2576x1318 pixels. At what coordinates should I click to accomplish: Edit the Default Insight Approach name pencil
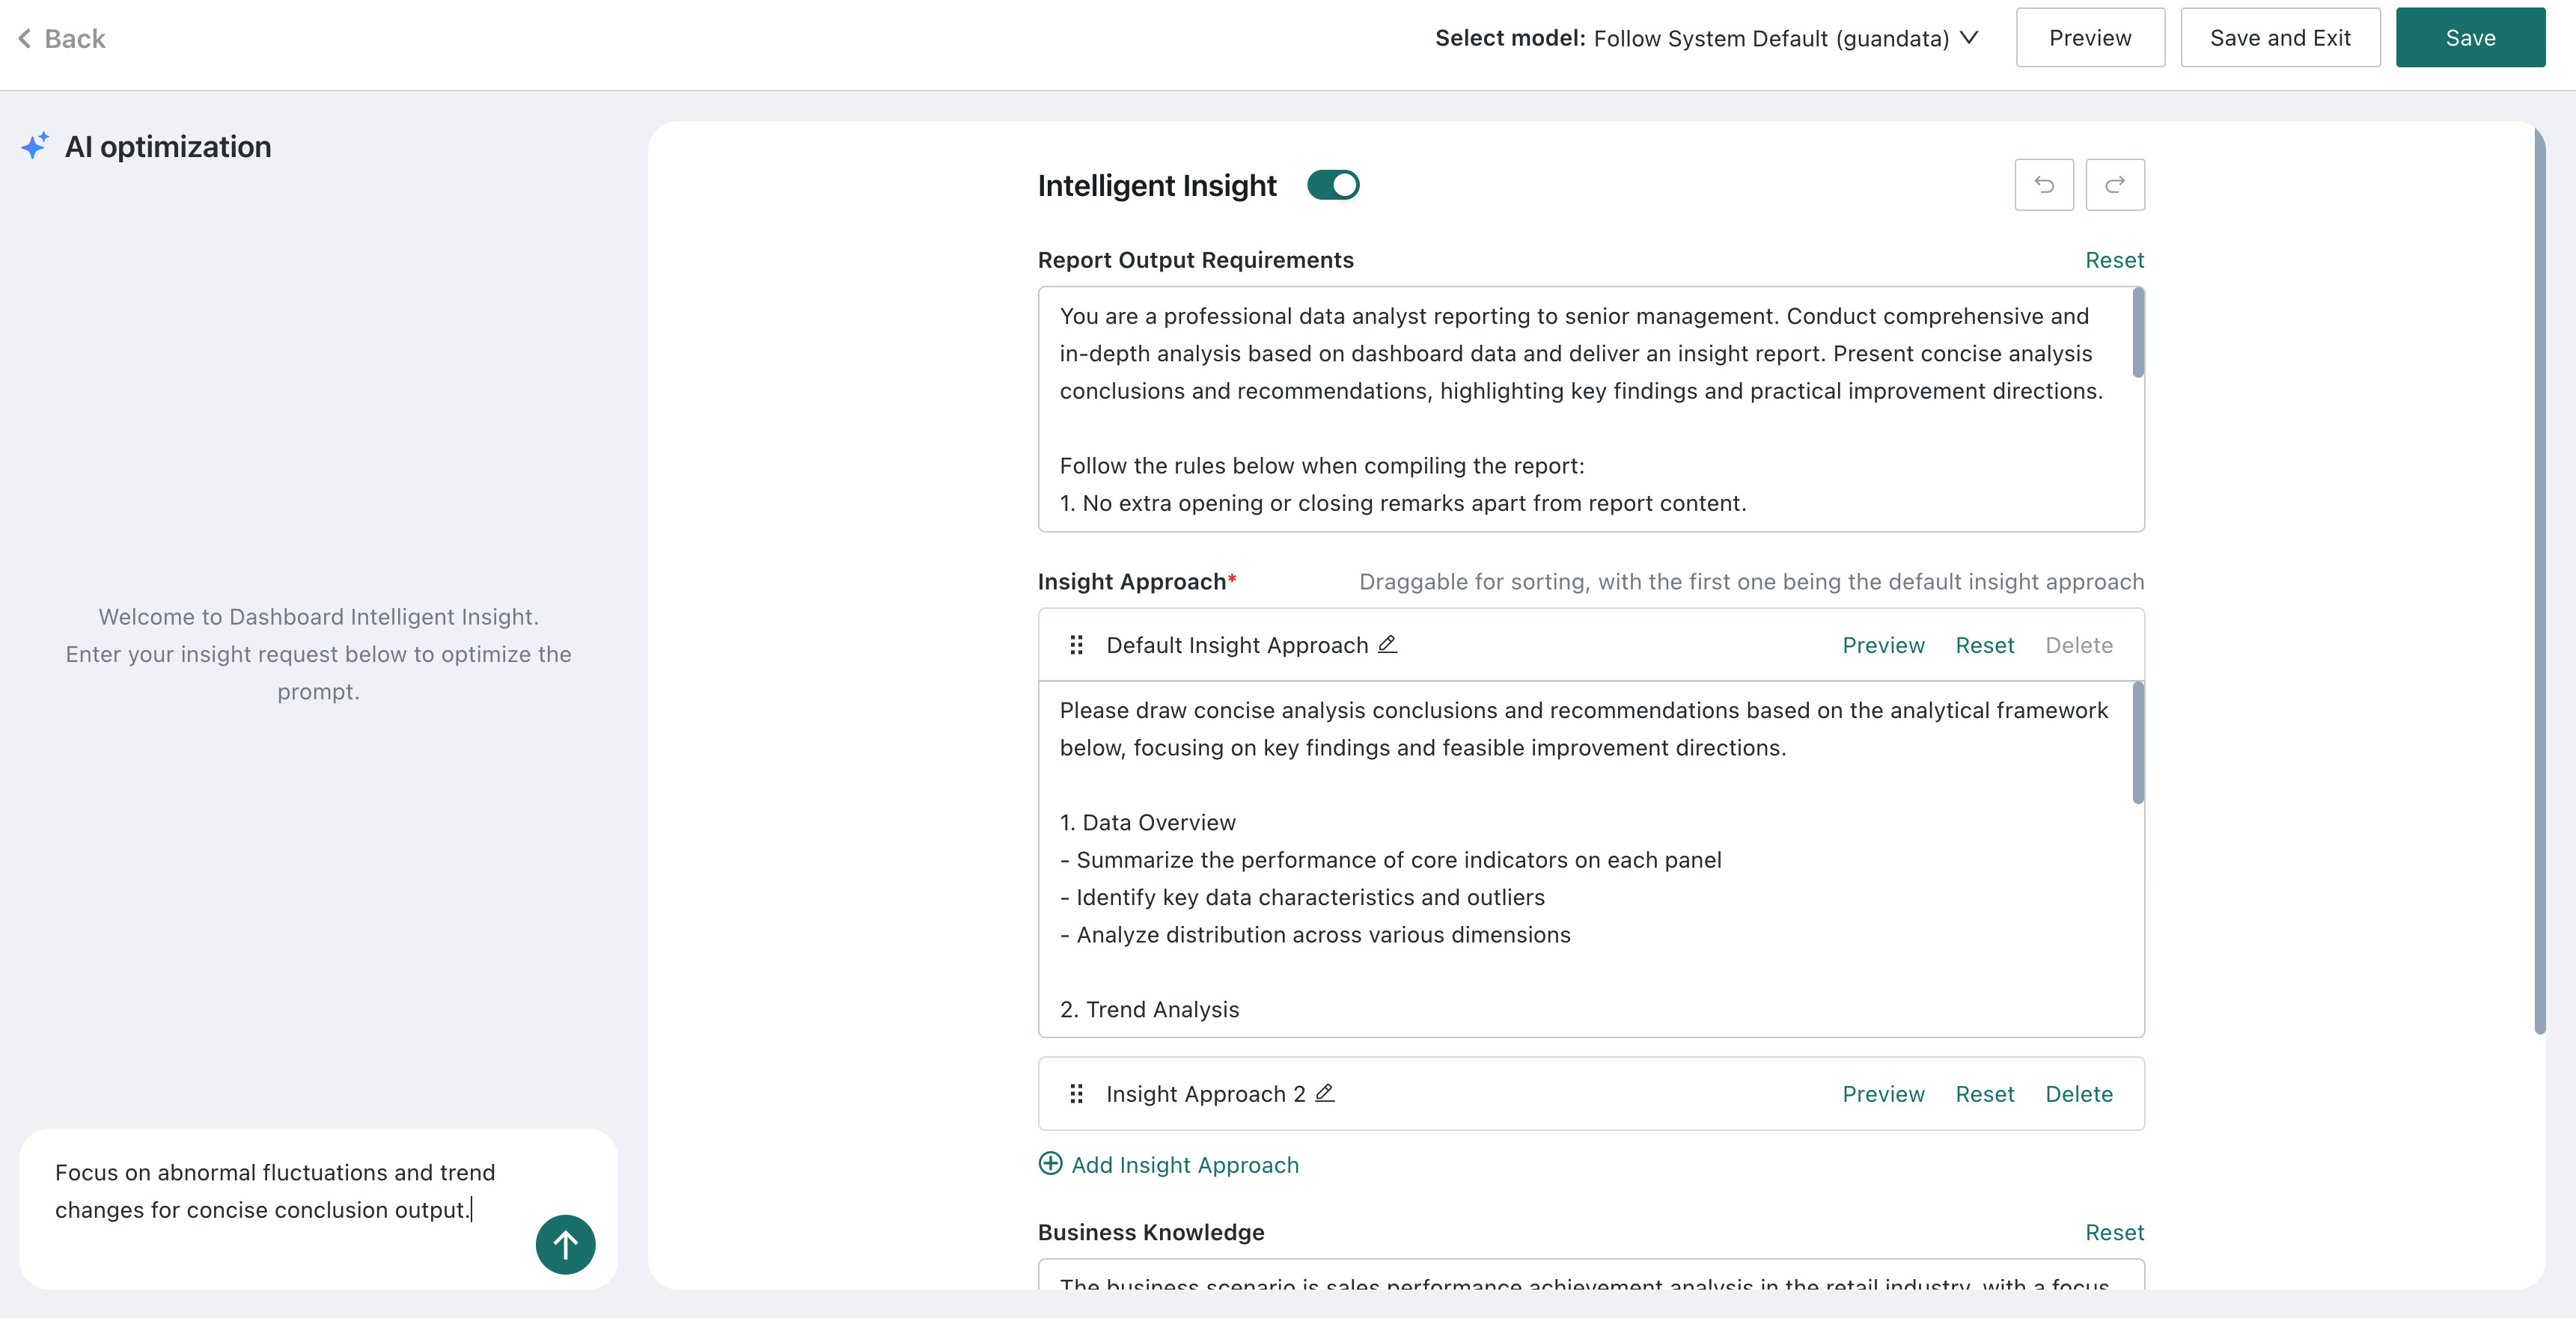tap(1387, 645)
